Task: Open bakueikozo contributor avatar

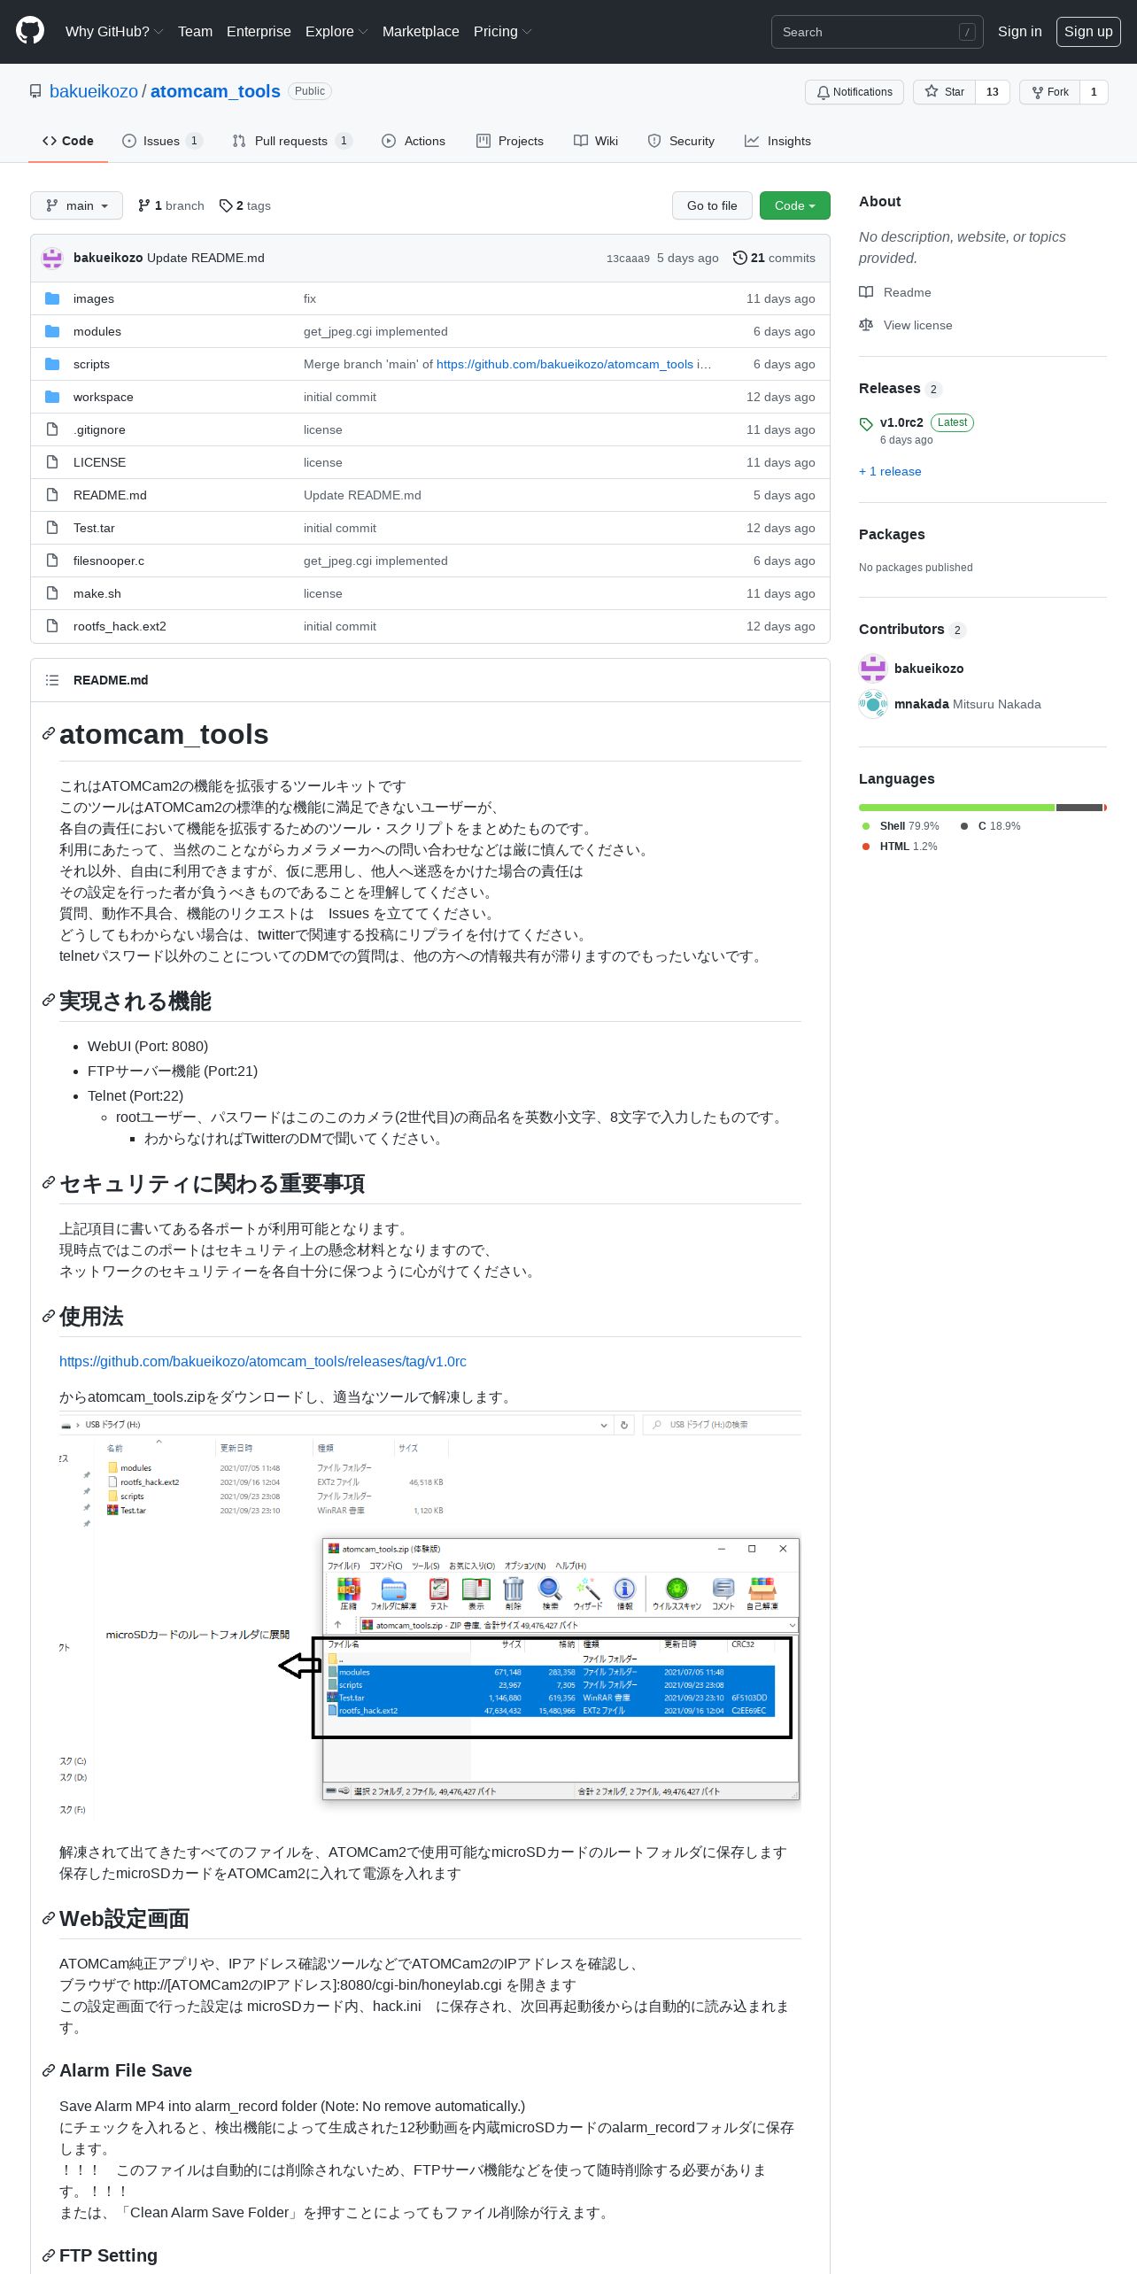Action: [x=873, y=669]
